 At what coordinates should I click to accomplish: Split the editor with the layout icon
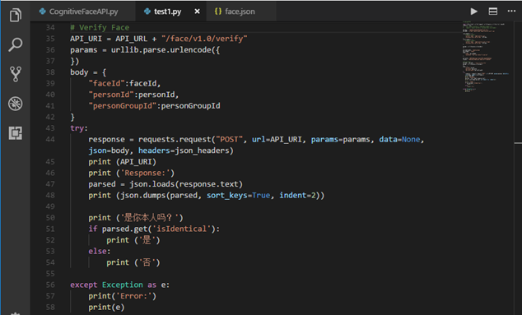493,12
